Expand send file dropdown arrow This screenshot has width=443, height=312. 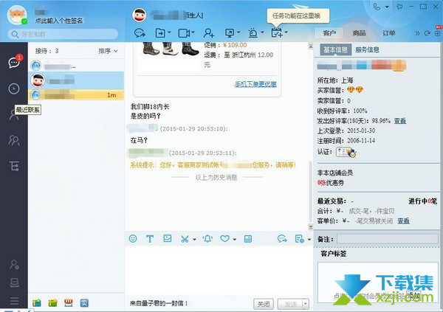click(169, 32)
